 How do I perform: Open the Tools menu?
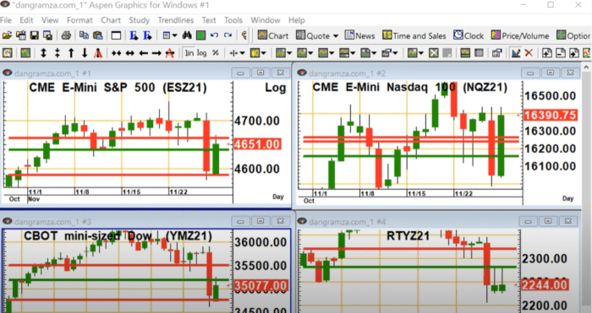[233, 20]
